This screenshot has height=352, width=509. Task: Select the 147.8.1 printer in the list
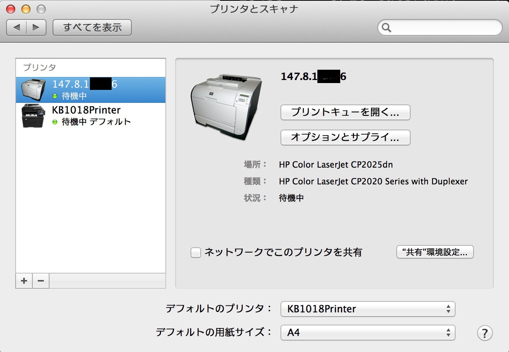coord(91,90)
